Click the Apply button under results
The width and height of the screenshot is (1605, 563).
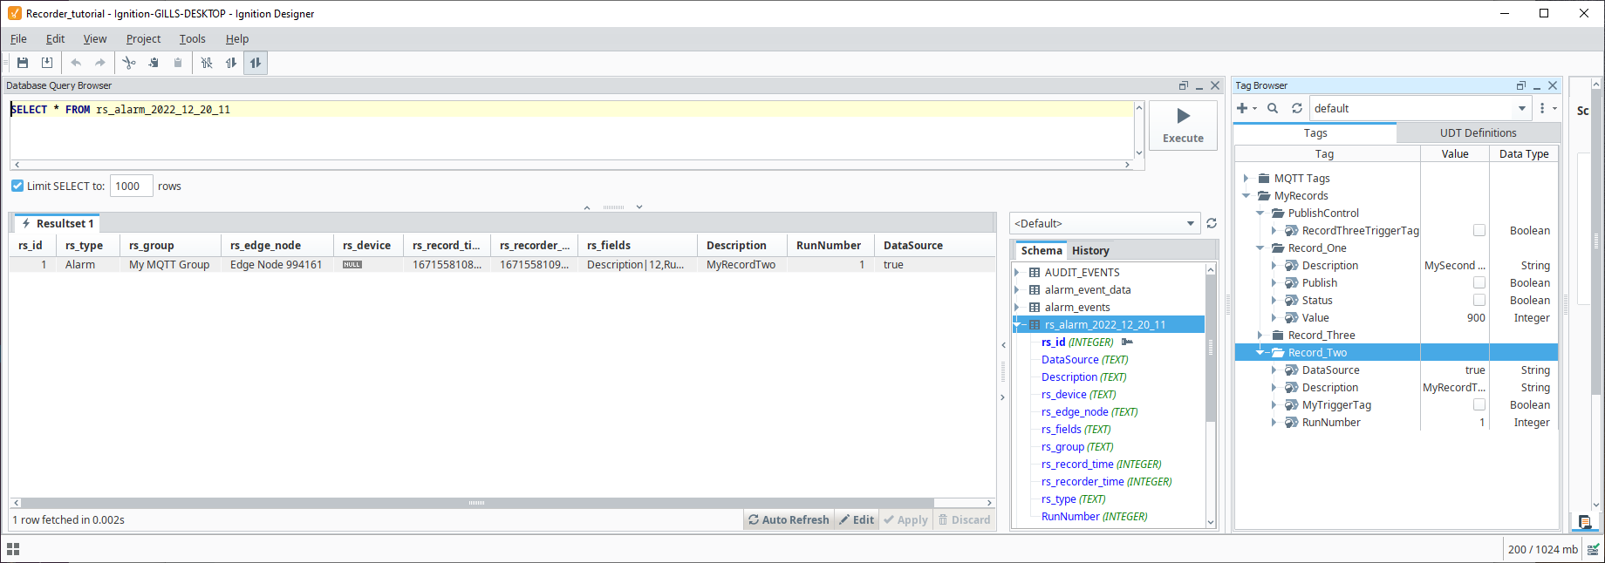click(905, 520)
